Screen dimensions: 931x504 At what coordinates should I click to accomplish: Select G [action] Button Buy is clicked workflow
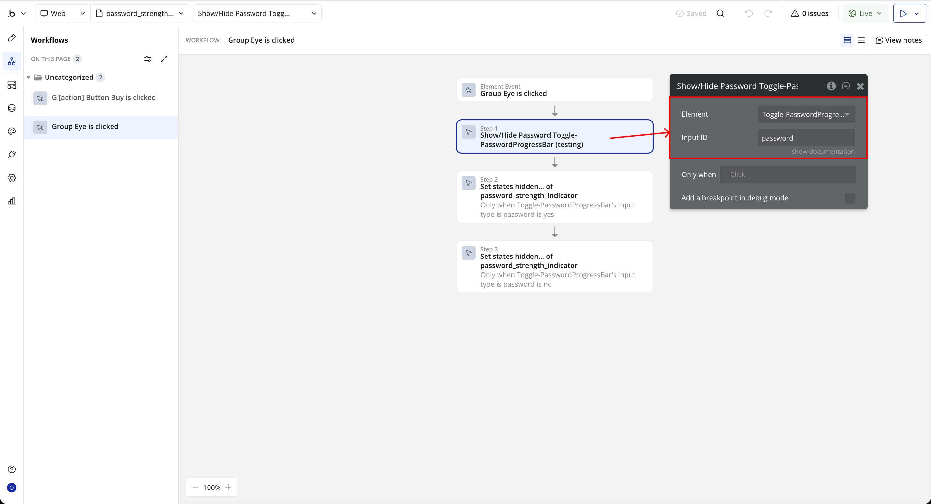103,98
